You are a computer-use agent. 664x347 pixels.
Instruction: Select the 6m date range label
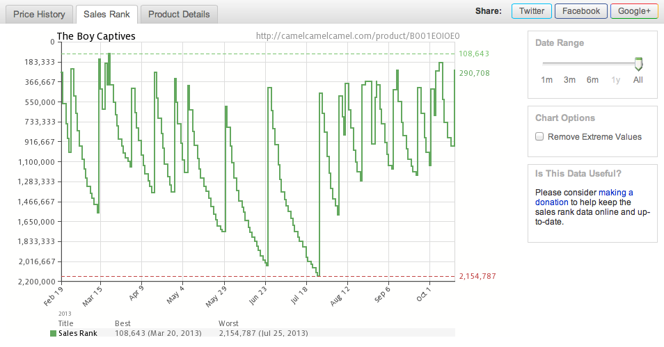[592, 79]
